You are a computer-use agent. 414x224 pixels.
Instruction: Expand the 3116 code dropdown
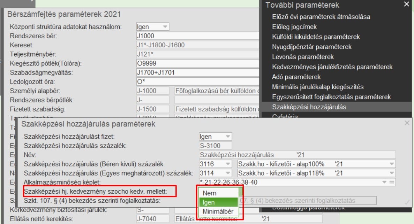(228, 164)
